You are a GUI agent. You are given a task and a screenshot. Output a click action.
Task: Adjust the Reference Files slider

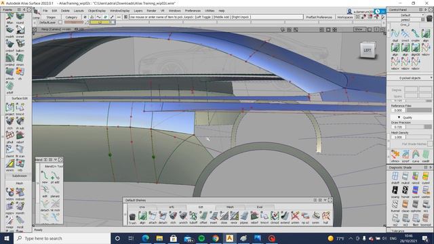click(418, 110)
